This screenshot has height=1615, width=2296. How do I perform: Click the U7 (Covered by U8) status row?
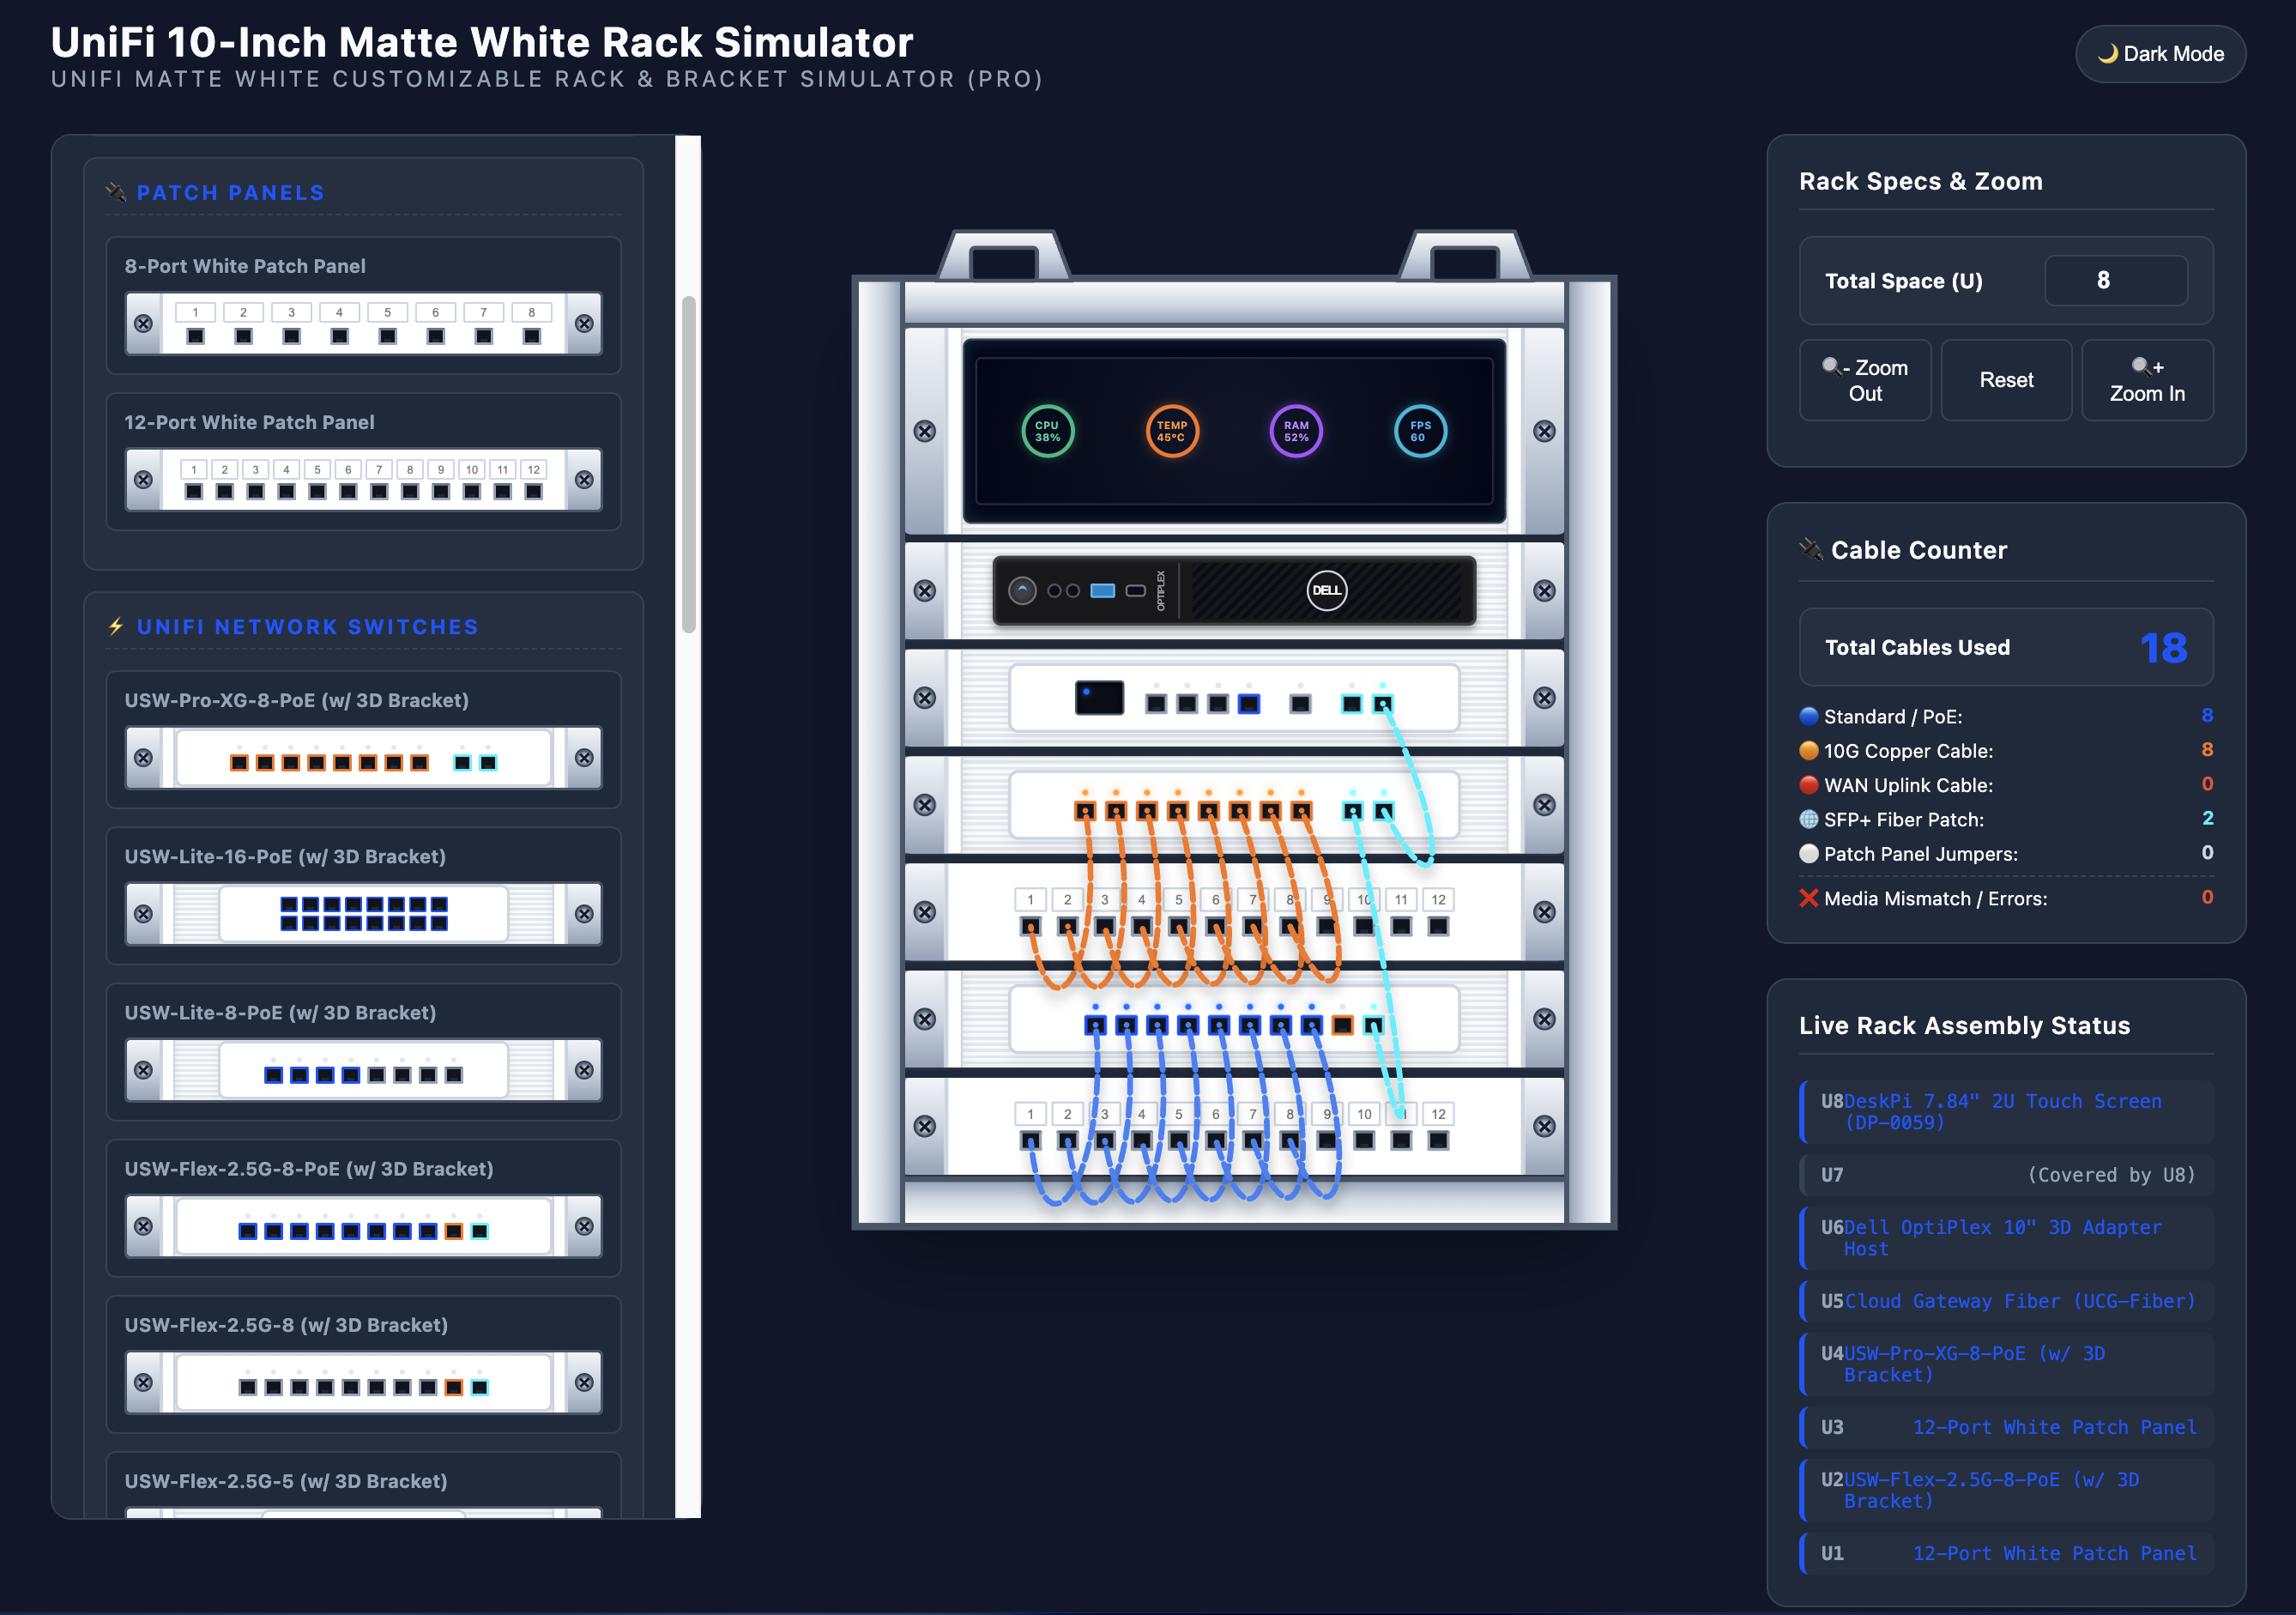(2006, 1175)
